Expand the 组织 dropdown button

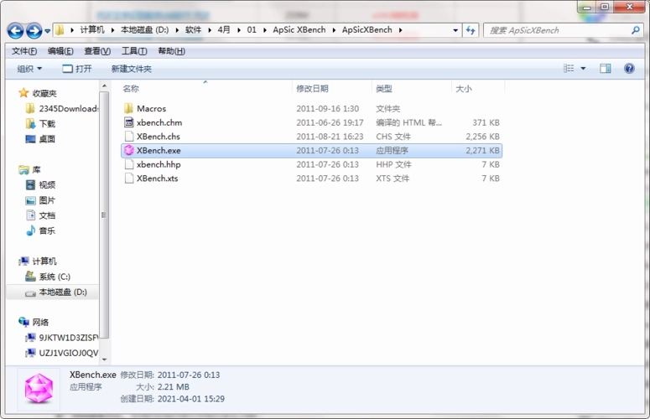tap(29, 69)
